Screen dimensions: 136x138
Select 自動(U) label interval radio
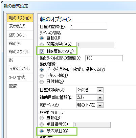pyautogui.click(x=42, y=38)
